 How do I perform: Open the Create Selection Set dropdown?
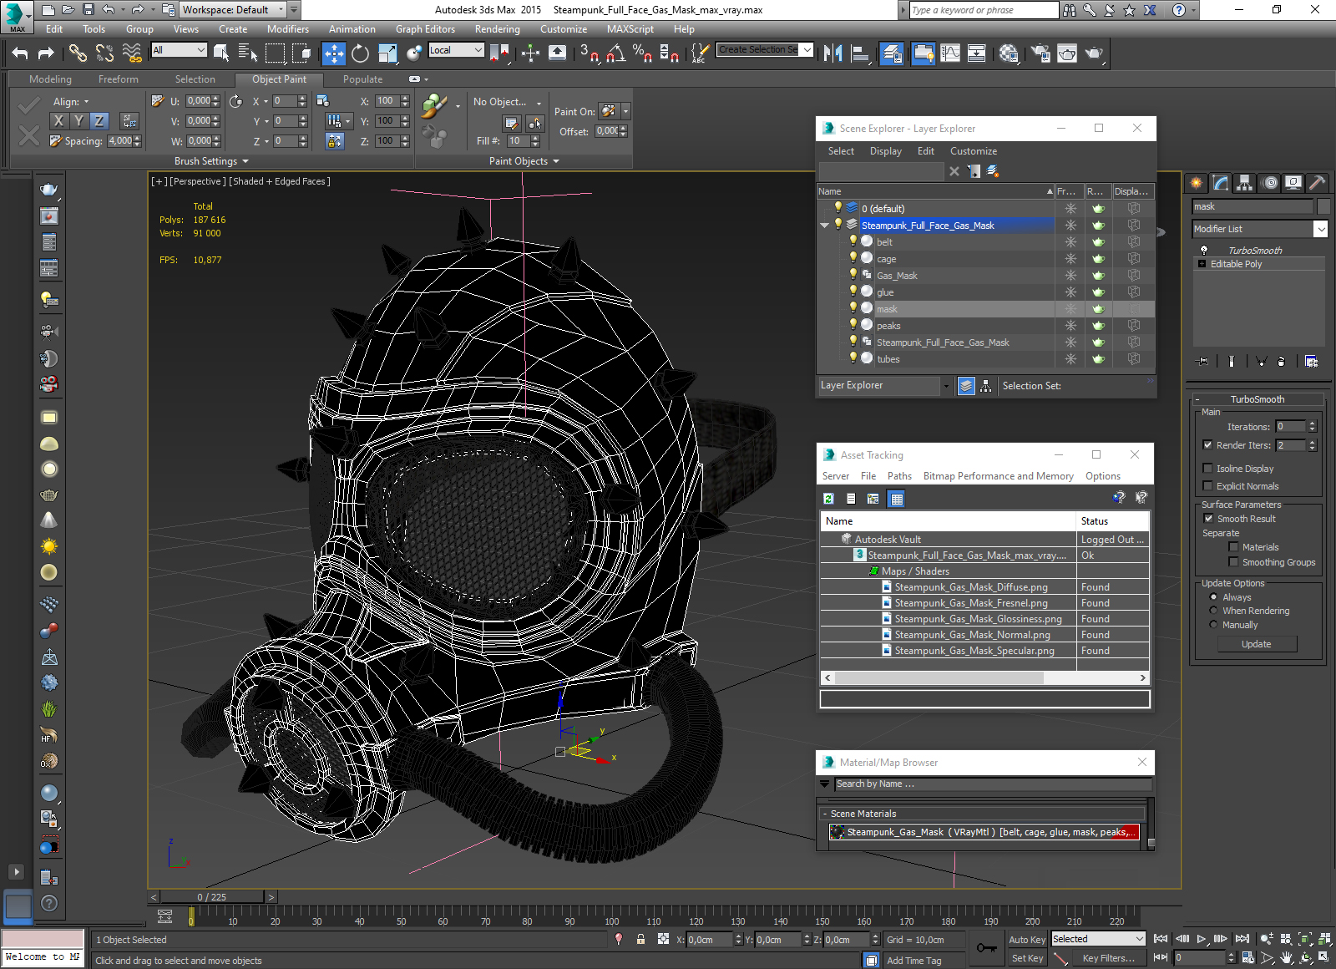pos(807,50)
